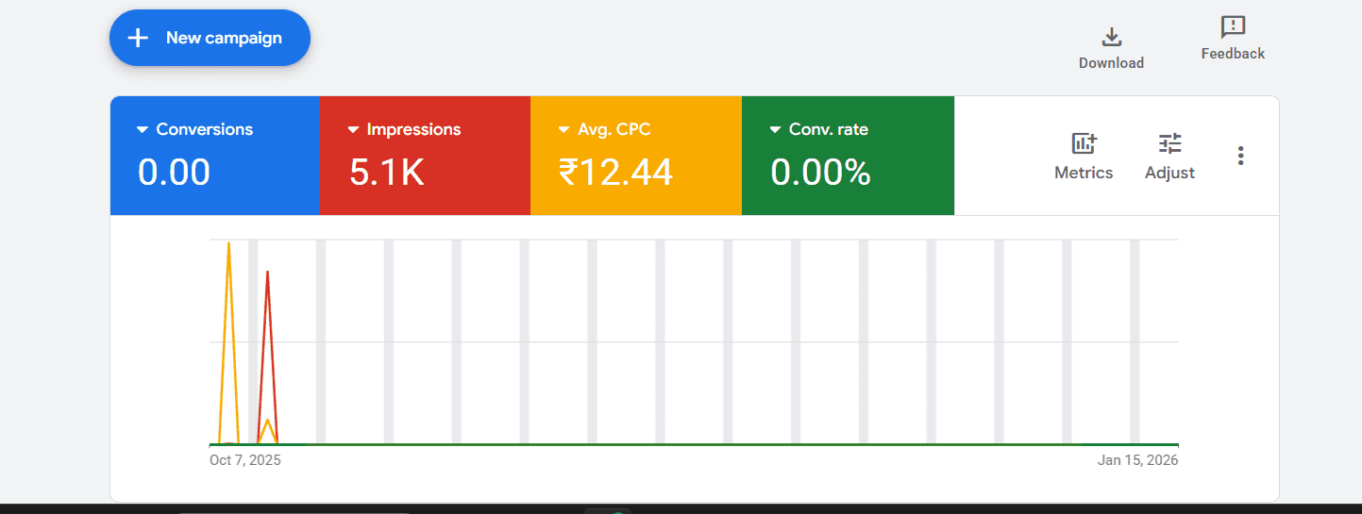1362x514 pixels.
Task: Click the Jan 15, 2026 end date label
Action: coord(1137,460)
